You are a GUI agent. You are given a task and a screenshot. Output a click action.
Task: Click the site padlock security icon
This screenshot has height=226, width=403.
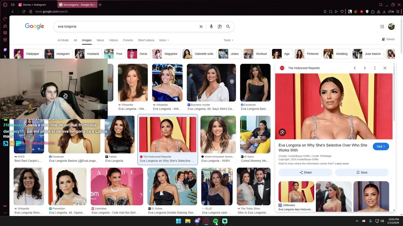[31, 12]
